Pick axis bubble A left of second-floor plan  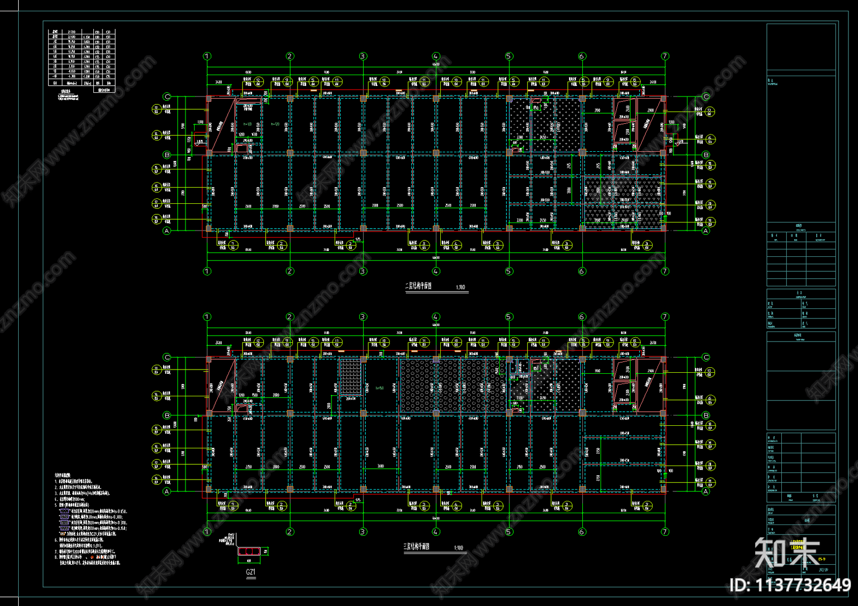167,231
